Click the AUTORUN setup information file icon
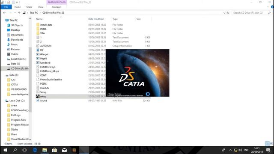Screen dimensions: 274x154 coord(38,46)
